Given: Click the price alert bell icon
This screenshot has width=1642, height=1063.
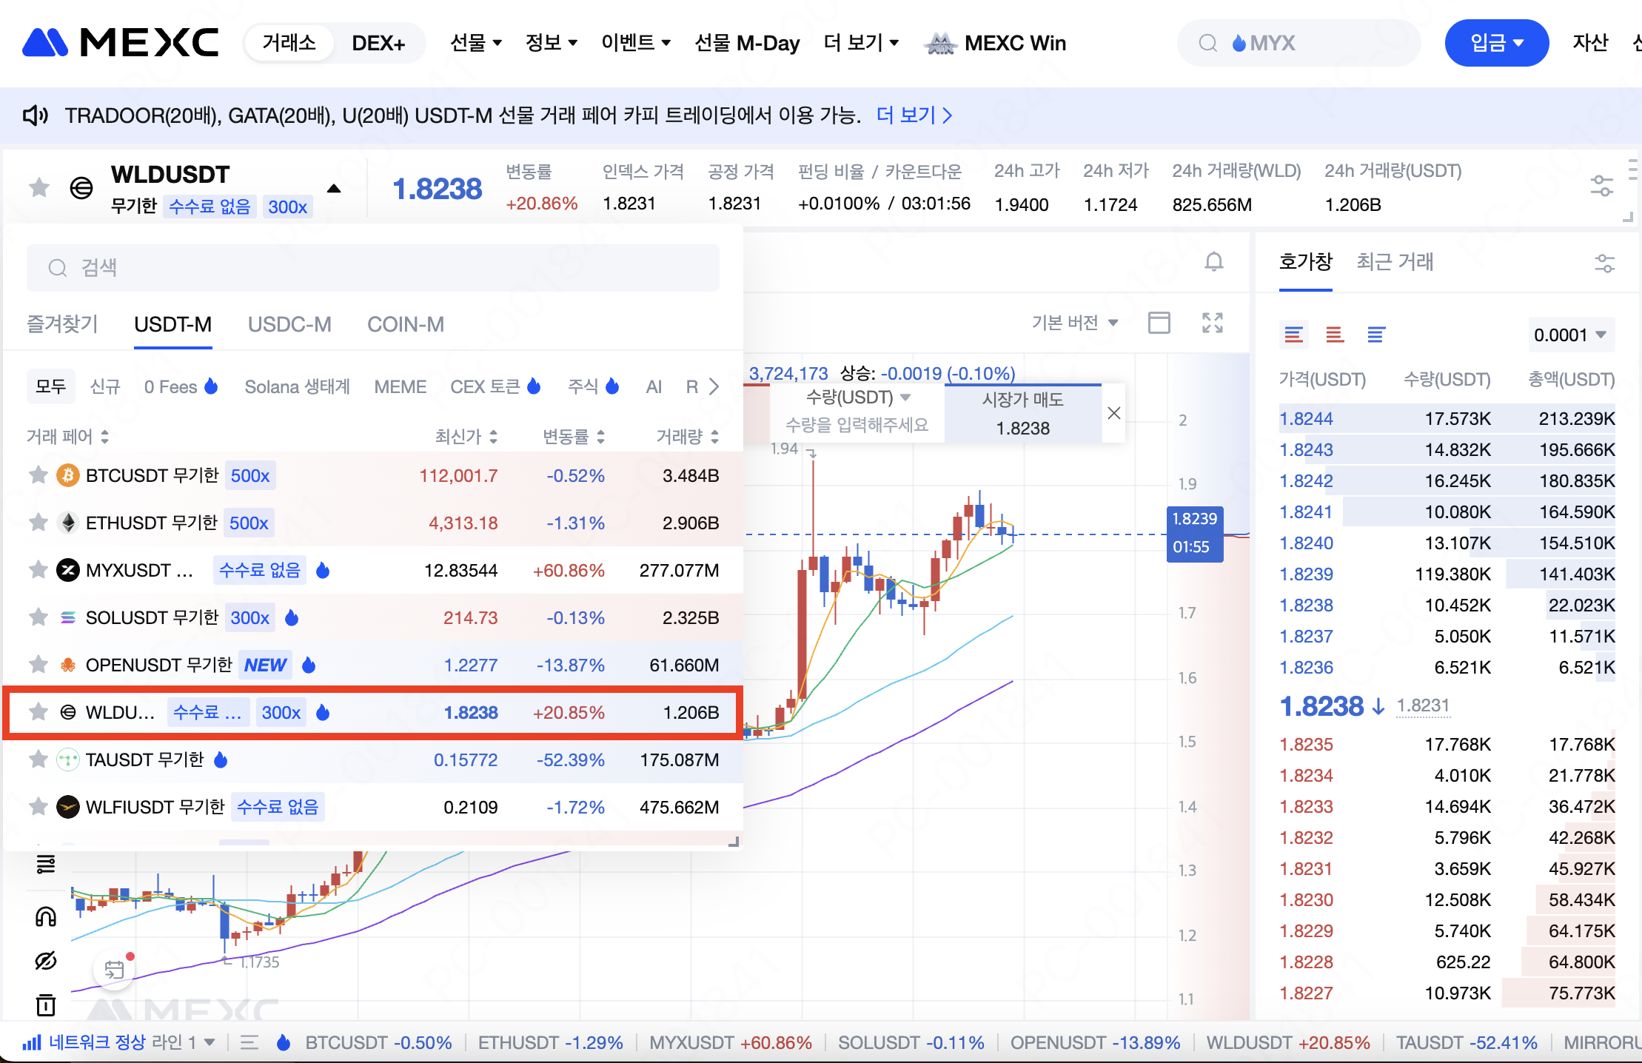Looking at the screenshot, I should (1213, 262).
